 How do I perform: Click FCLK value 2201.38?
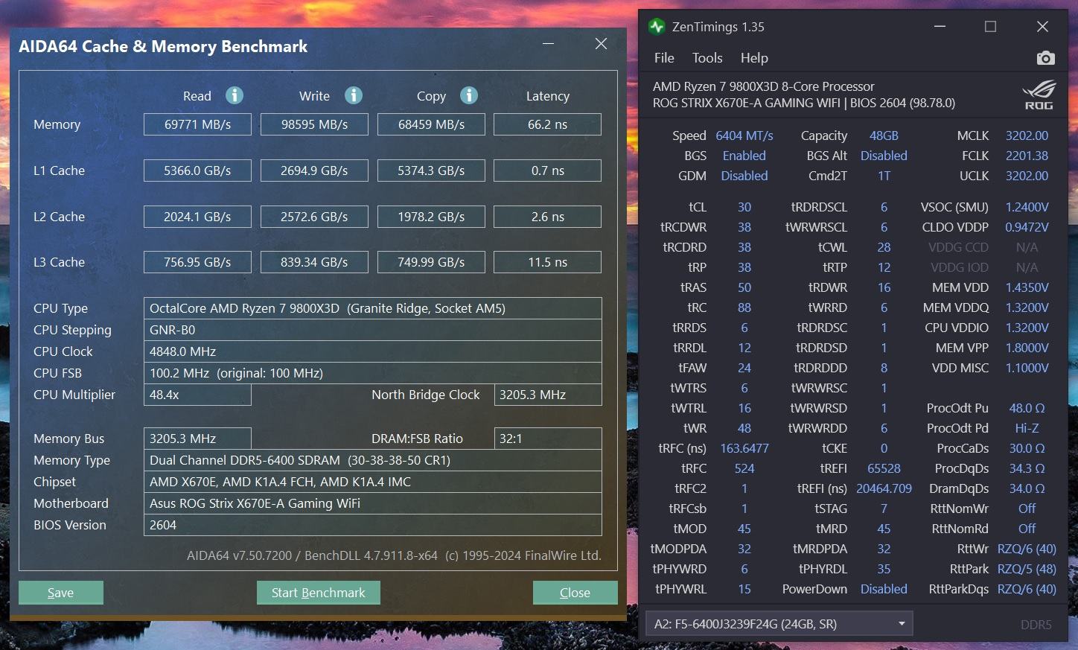coord(1027,156)
